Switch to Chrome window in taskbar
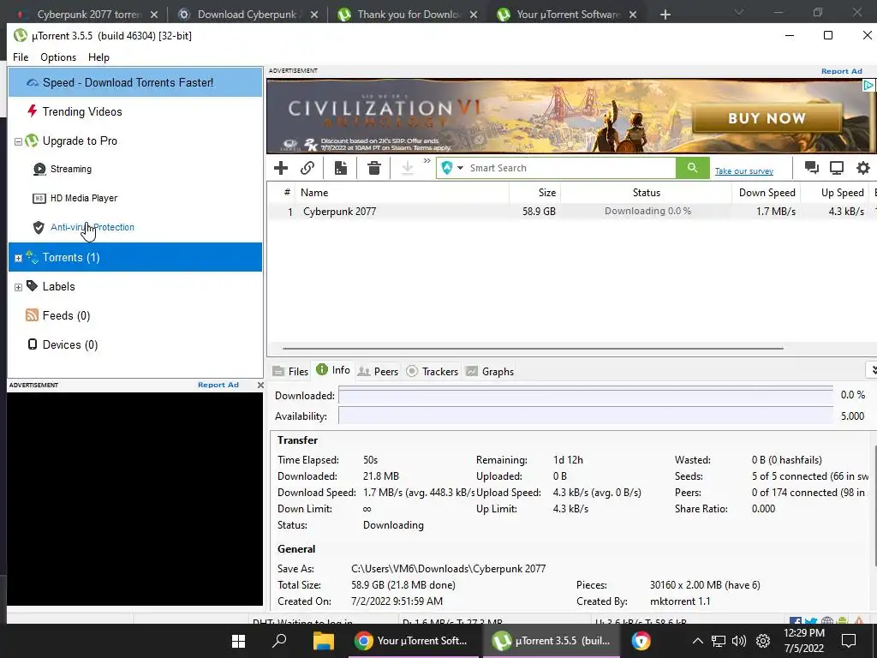 [x=413, y=641]
